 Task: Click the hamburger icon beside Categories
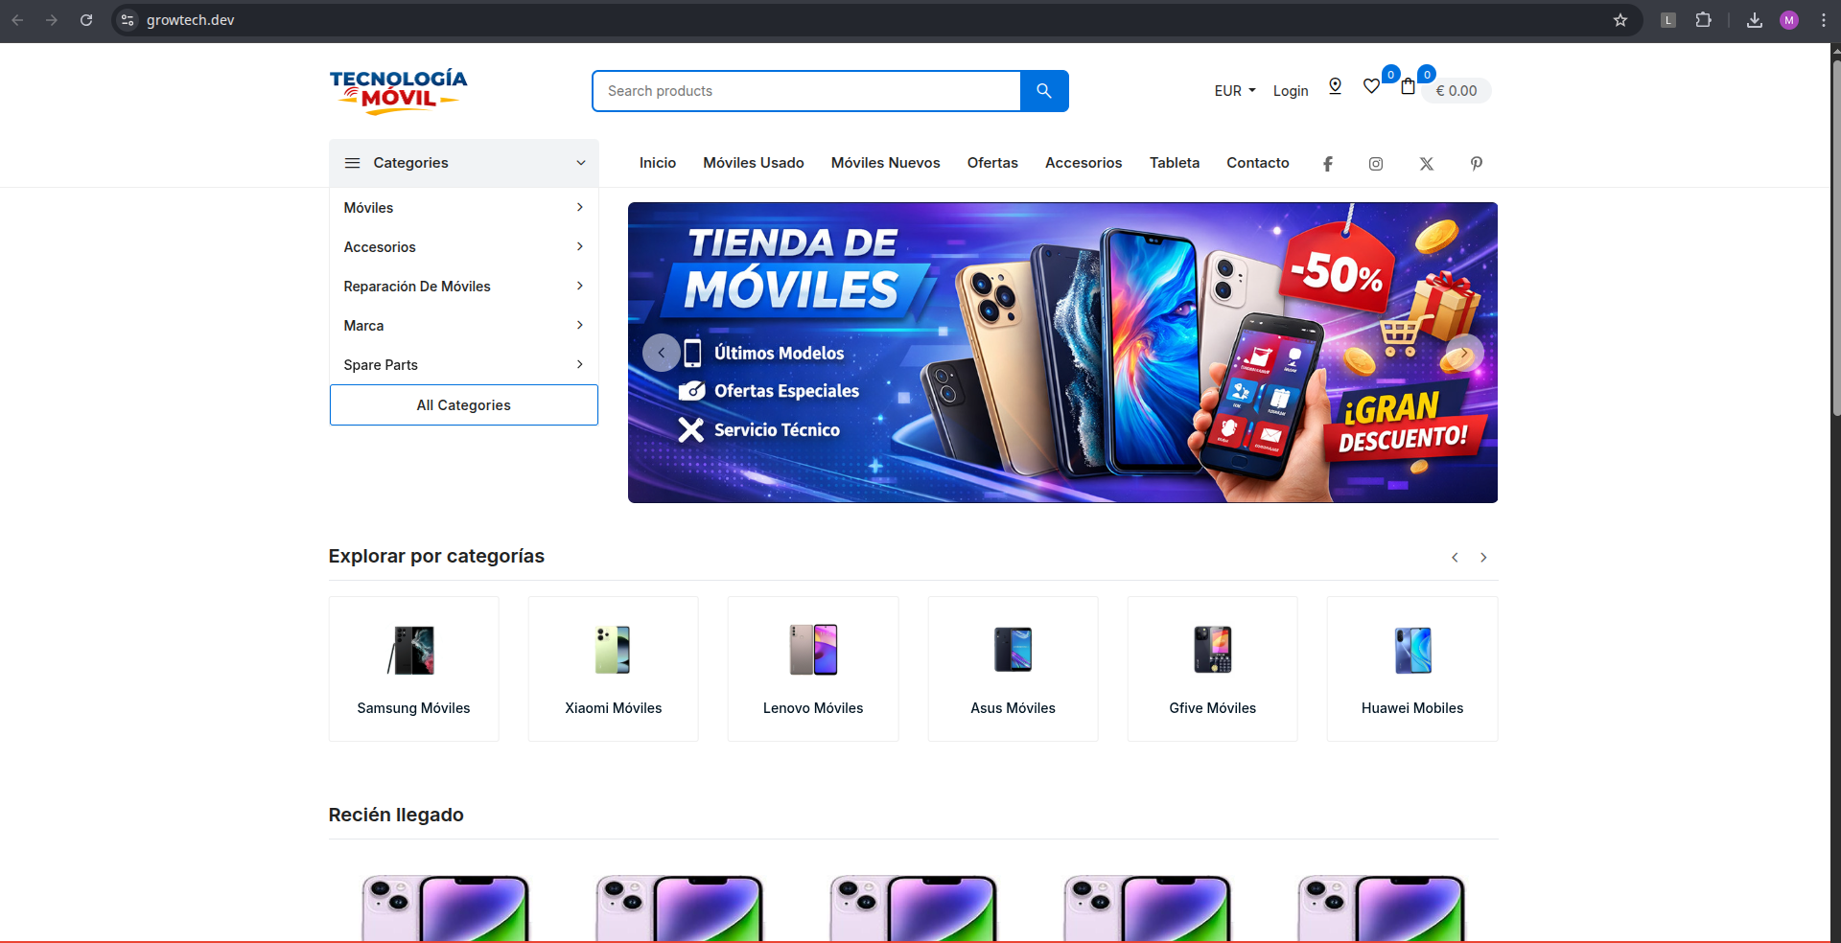(353, 163)
